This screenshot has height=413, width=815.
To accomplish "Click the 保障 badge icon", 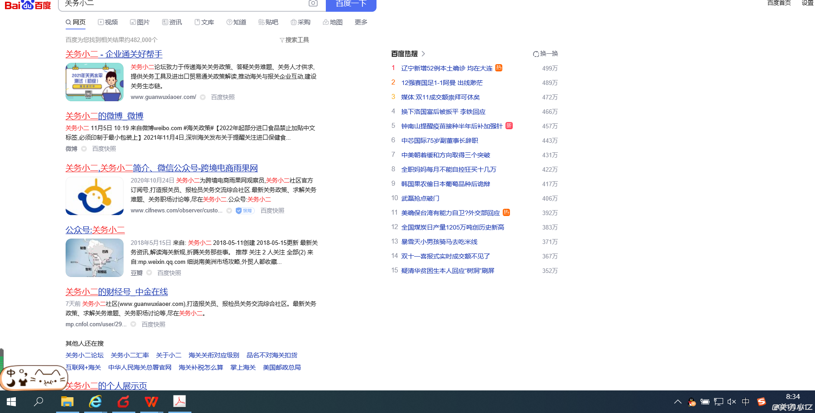I will (244, 211).
